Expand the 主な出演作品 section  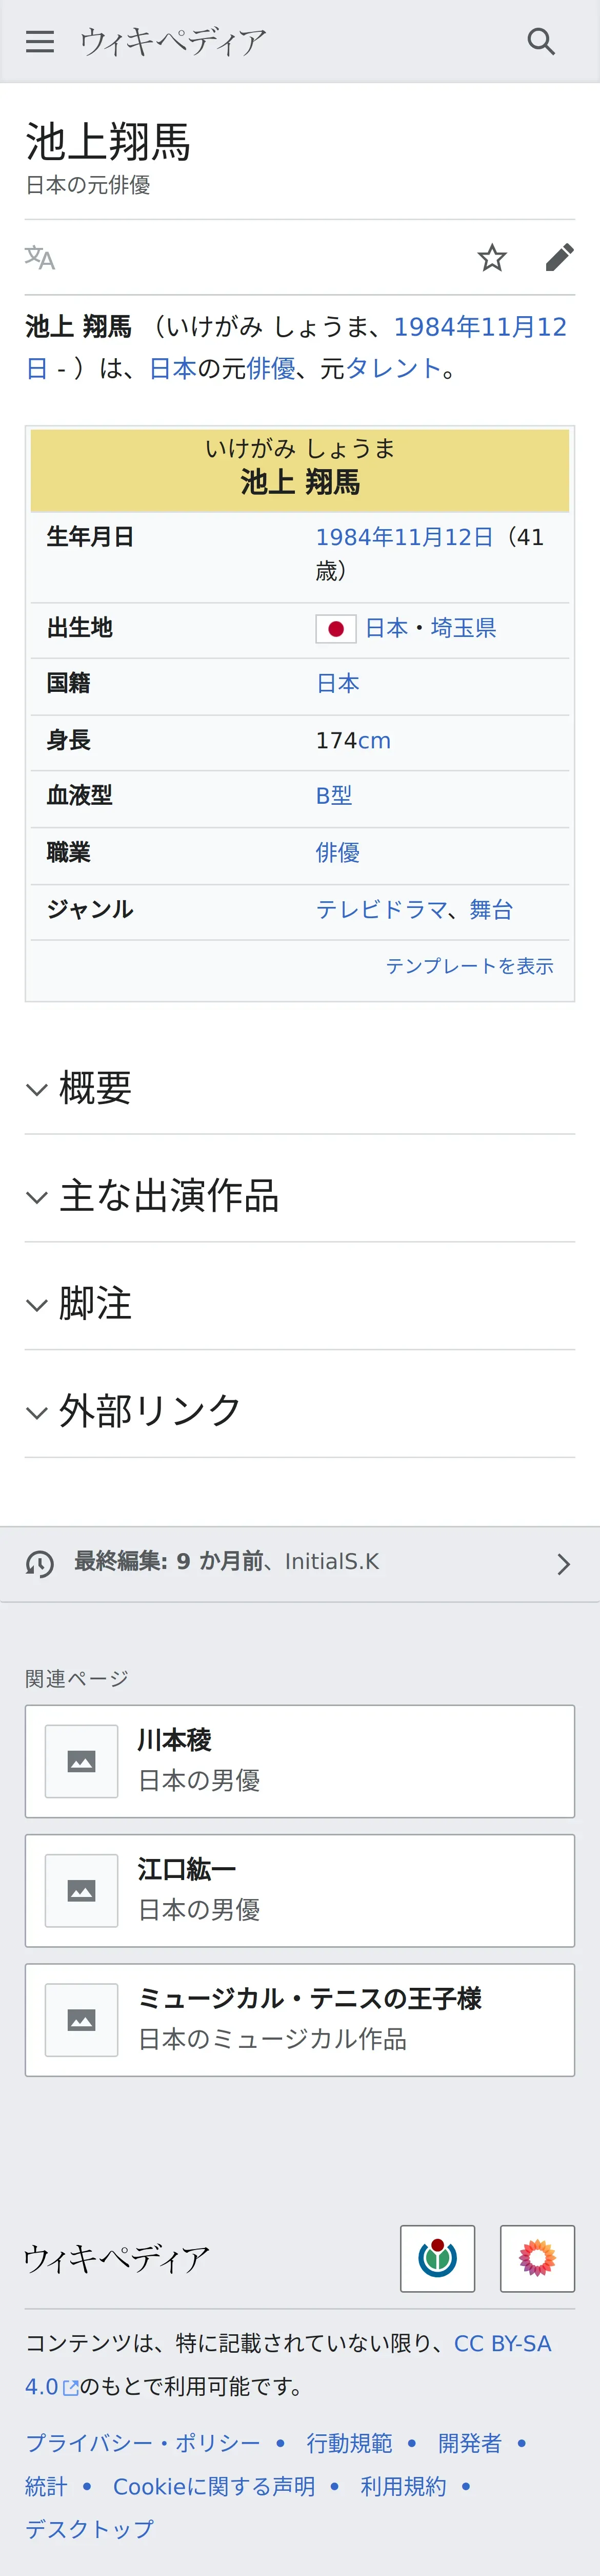299,1196
